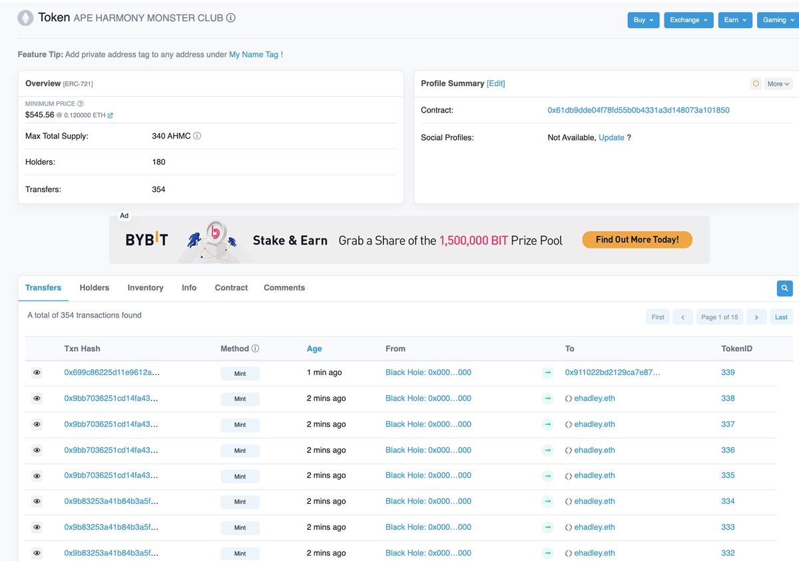Open recipient address 0x911022bd2129ca7e87...
799x561 pixels.
point(613,372)
